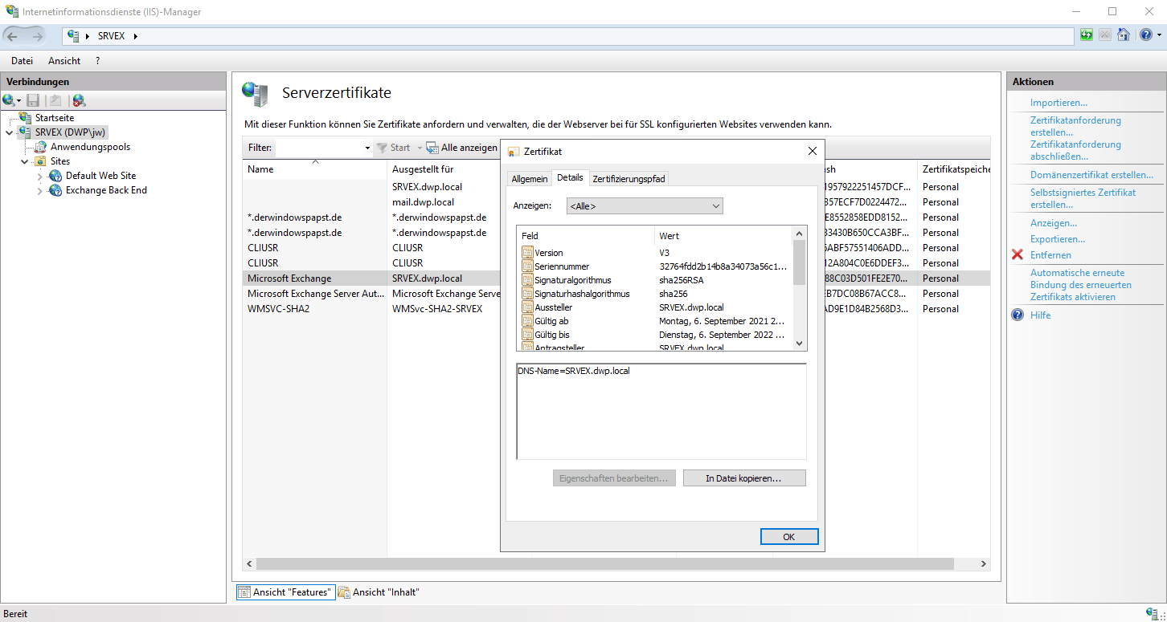Click the red X Entfernen icon
This screenshot has width=1167, height=622.
pyautogui.click(x=1018, y=255)
